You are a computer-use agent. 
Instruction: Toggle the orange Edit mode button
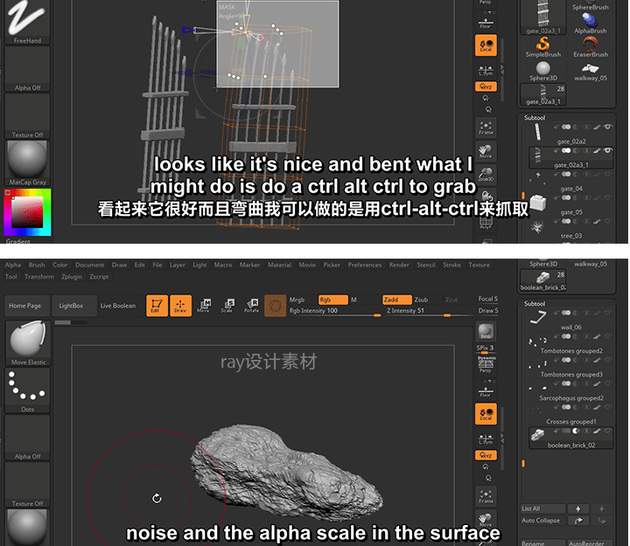click(x=157, y=306)
